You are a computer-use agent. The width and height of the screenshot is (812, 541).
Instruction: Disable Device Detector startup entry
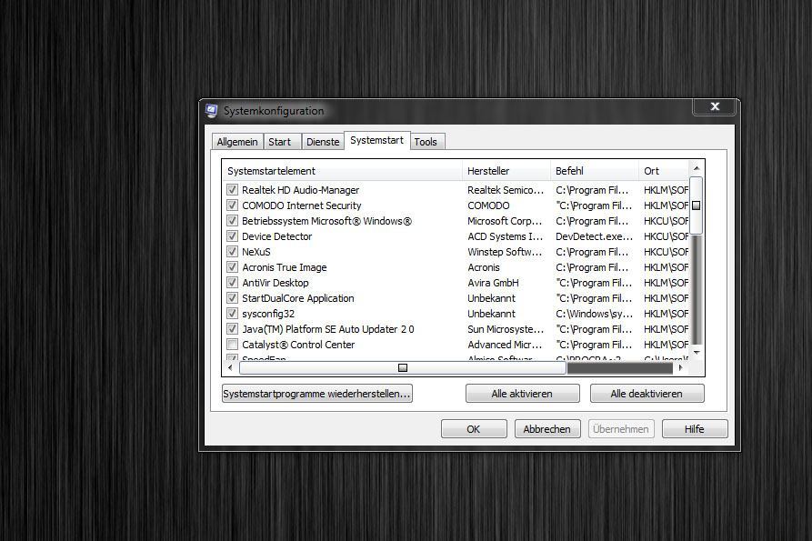[233, 236]
